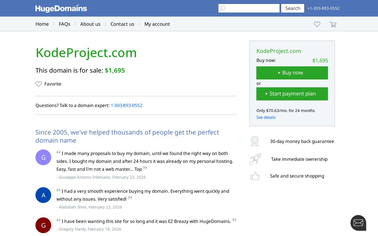Click Giuseppe's purple G avatar
378x236 pixels.
[43, 157]
